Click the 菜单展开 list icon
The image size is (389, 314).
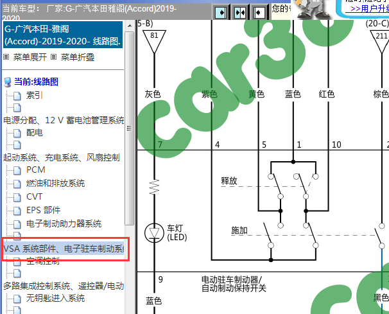click(x=6, y=57)
